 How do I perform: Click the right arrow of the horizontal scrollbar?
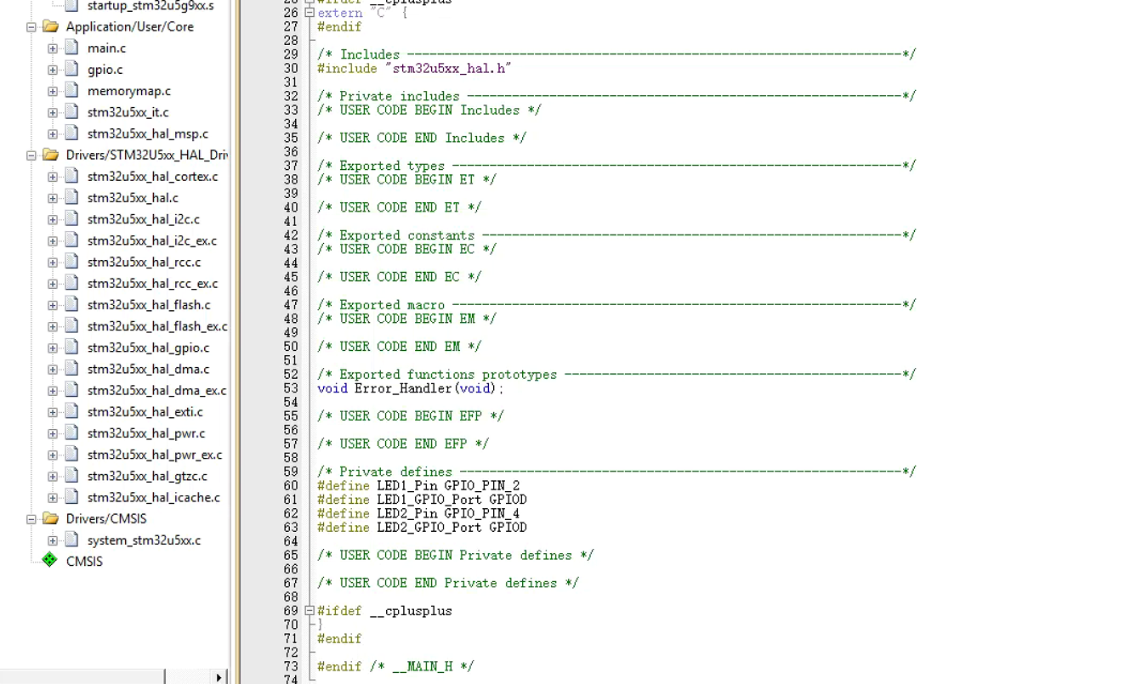(219, 676)
